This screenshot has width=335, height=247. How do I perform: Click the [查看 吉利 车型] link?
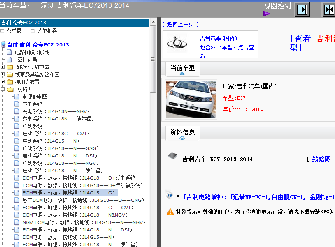coord(312,43)
